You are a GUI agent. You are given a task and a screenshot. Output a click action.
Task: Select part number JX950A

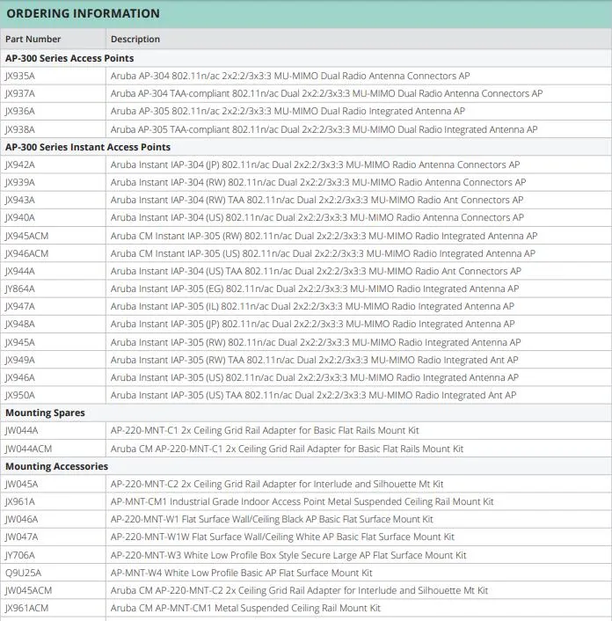click(20, 395)
